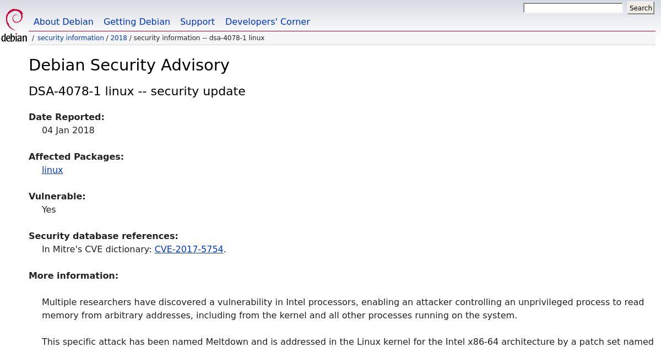Click the DSA-4078-1 linux security update subheading
The image size is (661, 347).
point(137,91)
